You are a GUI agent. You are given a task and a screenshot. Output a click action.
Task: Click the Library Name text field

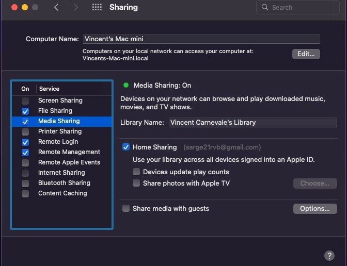pos(253,122)
